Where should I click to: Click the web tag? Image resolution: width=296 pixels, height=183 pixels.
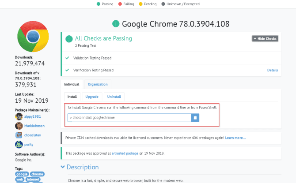click(19, 179)
